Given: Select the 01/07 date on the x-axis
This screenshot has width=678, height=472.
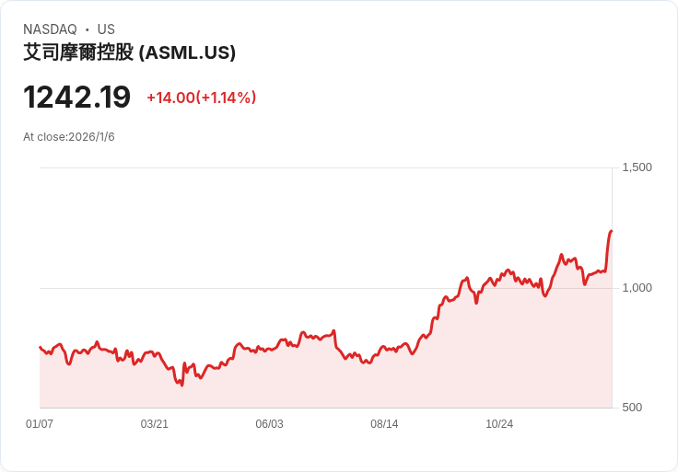Looking at the screenshot, I should click(40, 424).
